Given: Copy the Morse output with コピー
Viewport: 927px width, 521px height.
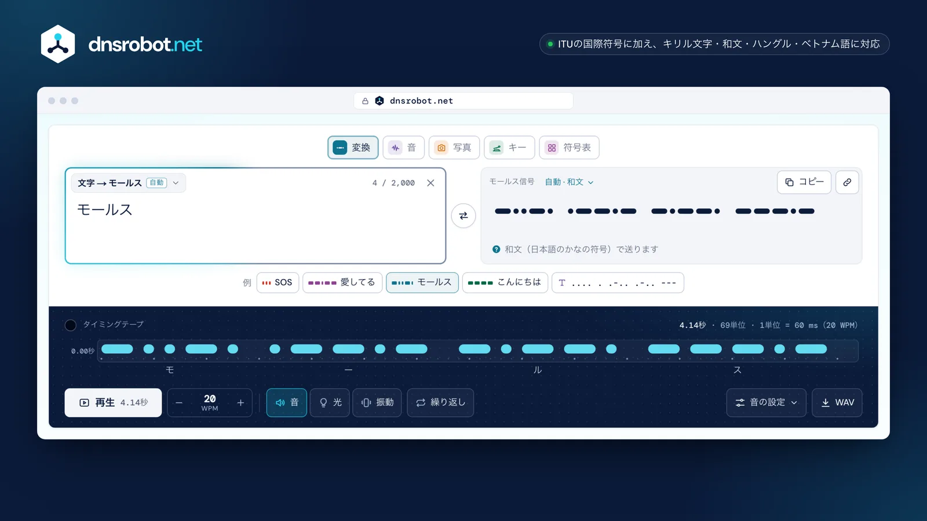Looking at the screenshot, I should click(x=804, y=182).
